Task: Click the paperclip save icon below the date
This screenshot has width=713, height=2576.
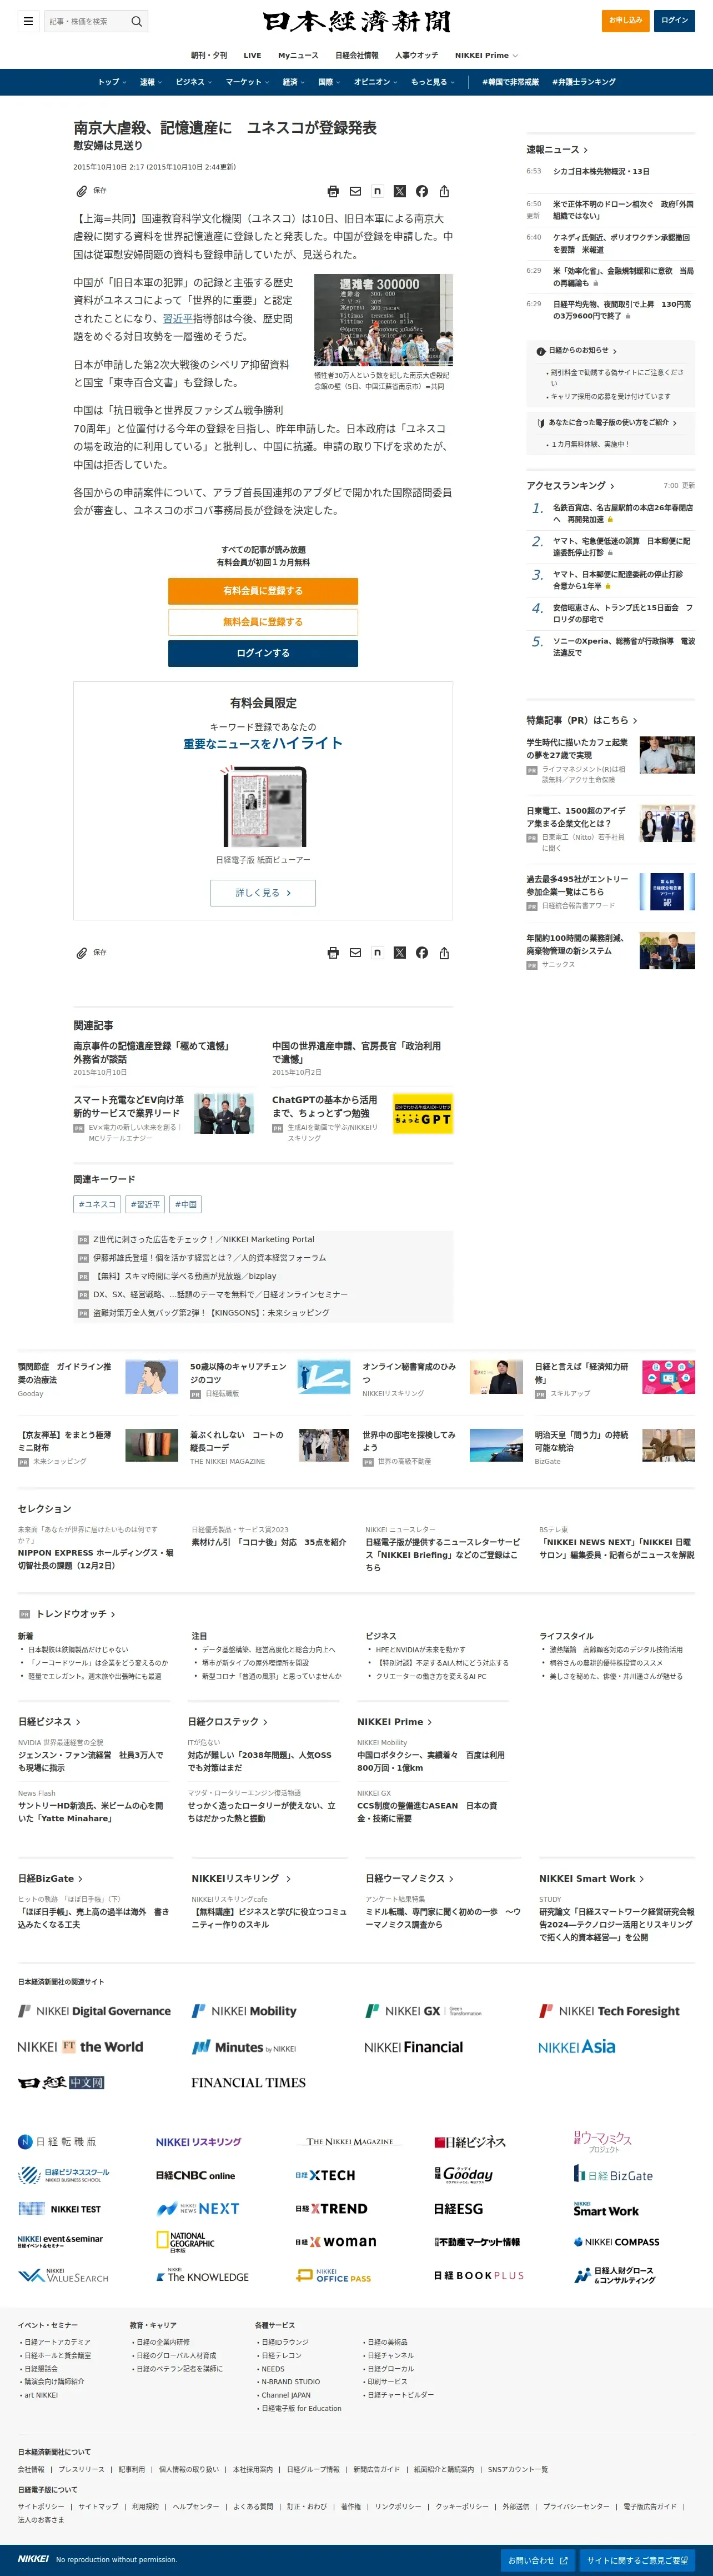Action: (82, 191)
